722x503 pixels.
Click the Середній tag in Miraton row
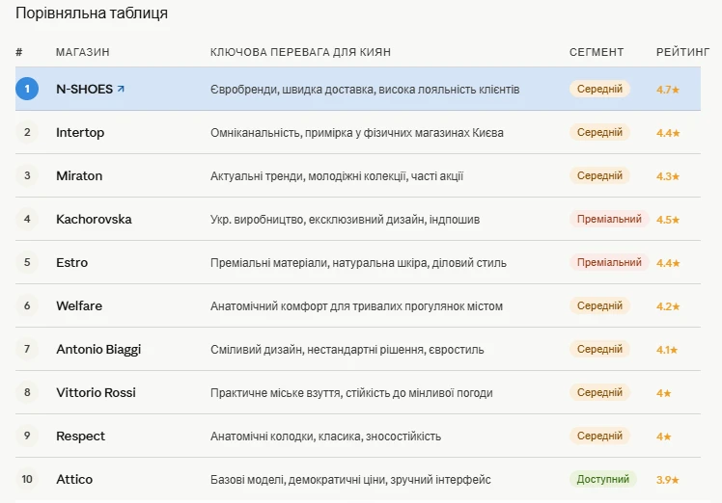click(599, 175)
